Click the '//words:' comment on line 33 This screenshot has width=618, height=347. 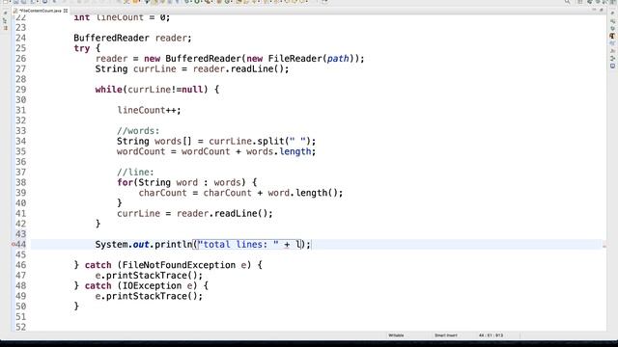tap(138, 131)
